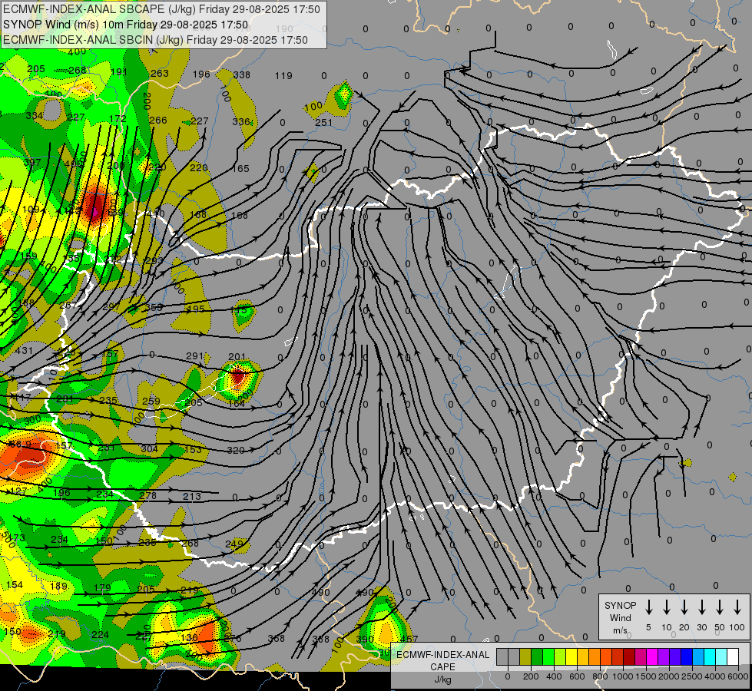
Task: Select the pure blue CAPE legend swatch
Action: tap(687, 656)
